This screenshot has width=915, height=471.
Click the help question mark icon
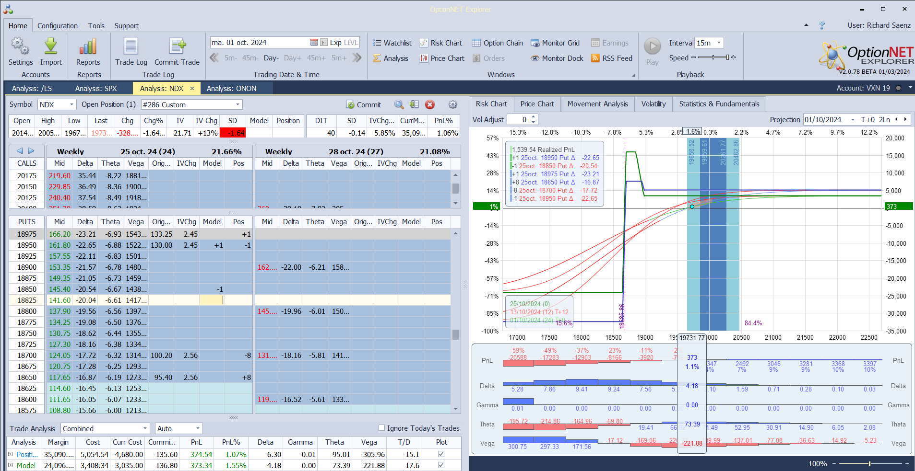[x=822, y=25]
